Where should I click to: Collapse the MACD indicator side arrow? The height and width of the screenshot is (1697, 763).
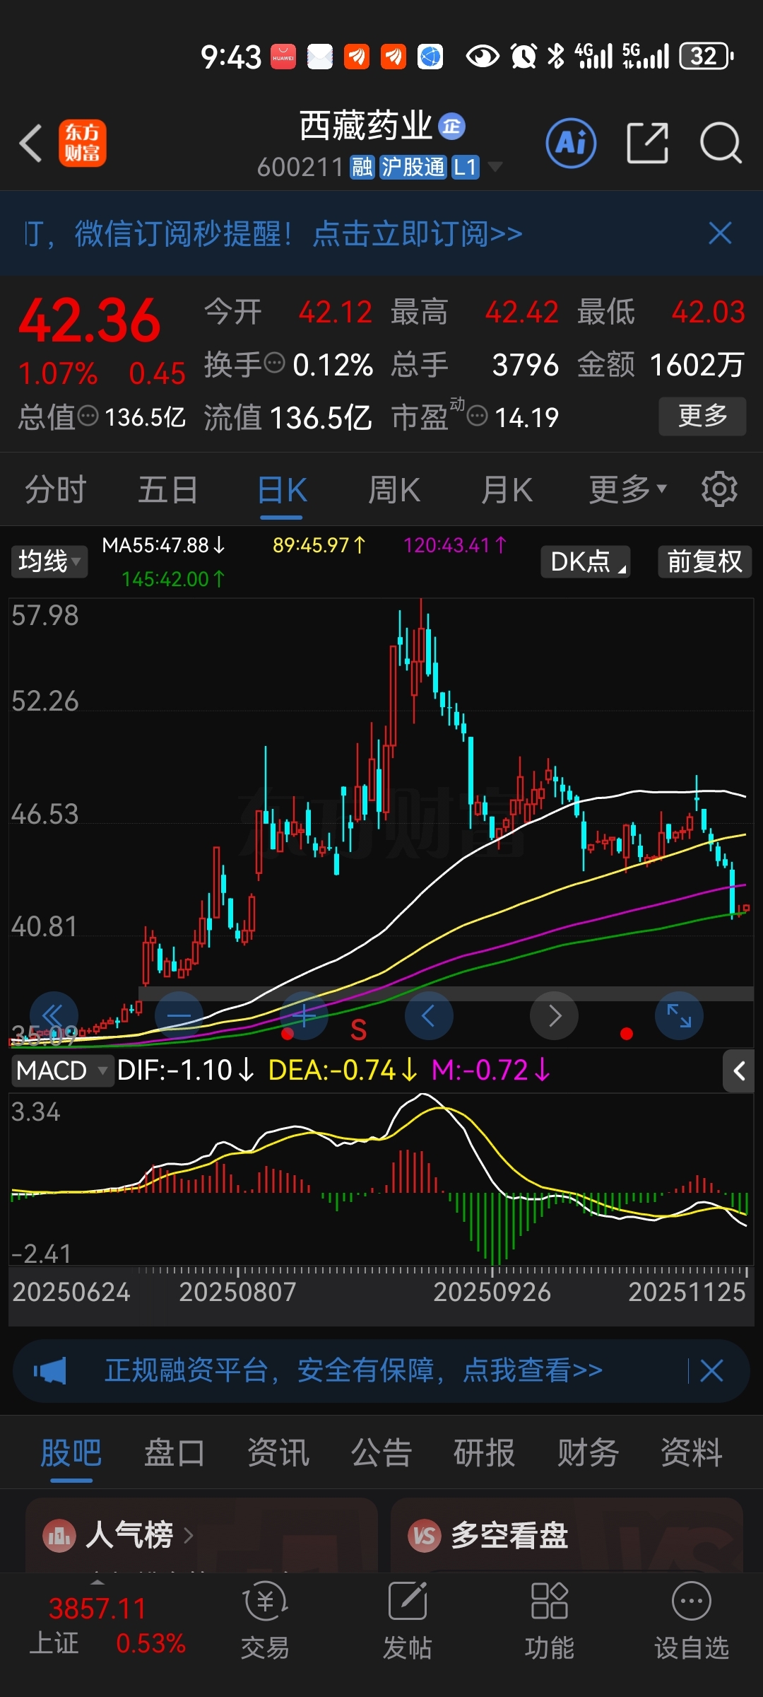[x=739, y=1071]
